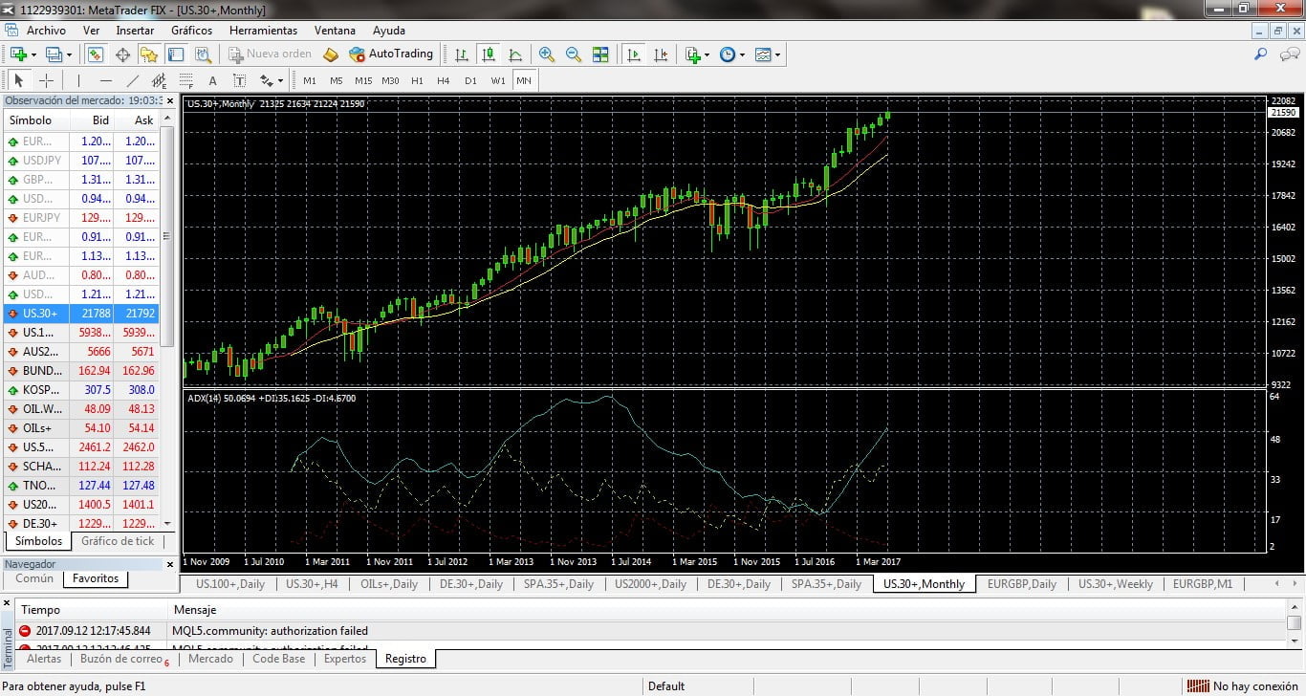The height and width of the screenshot is (696, 1306).
Task: Expand the chart templates dropdown
Action: pyautogui.click(x=777, y=55)
